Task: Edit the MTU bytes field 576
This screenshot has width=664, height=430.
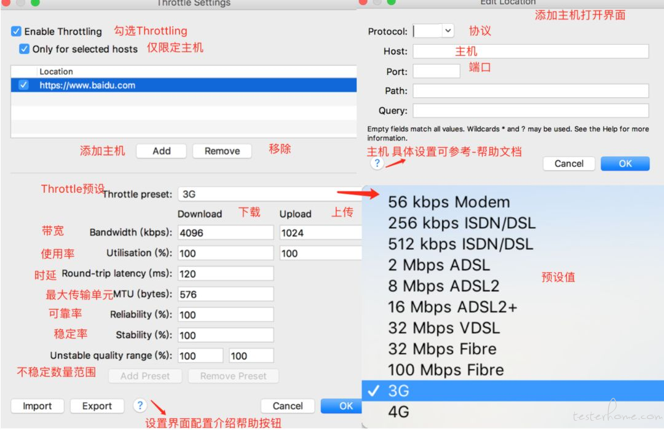Action: 226,295
